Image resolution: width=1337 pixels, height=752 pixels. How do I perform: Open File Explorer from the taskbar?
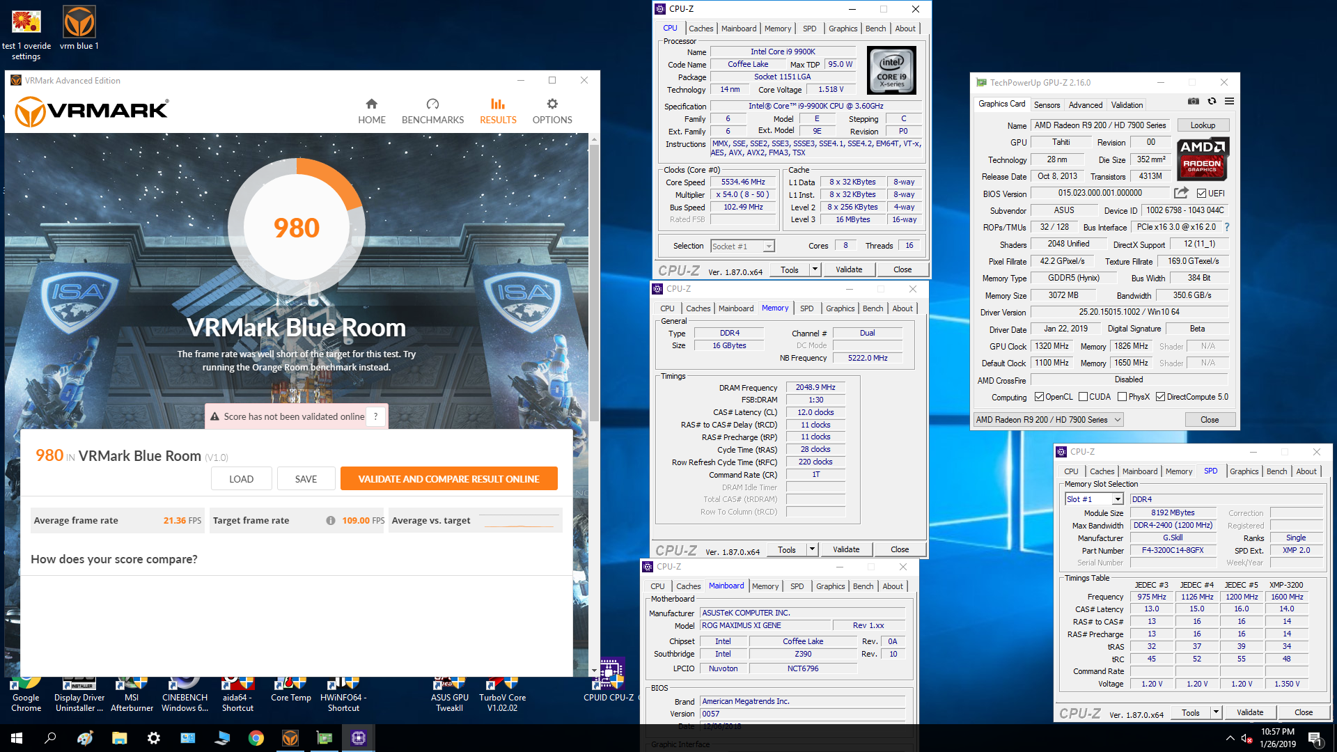pyautogui.click(x=119, y=738)
